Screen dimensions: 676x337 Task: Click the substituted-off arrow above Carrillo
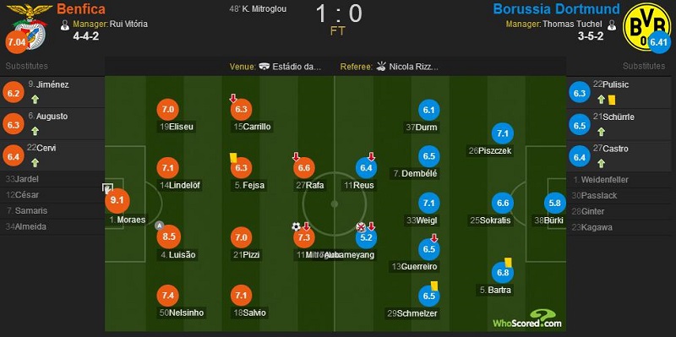tap(233, 99)
